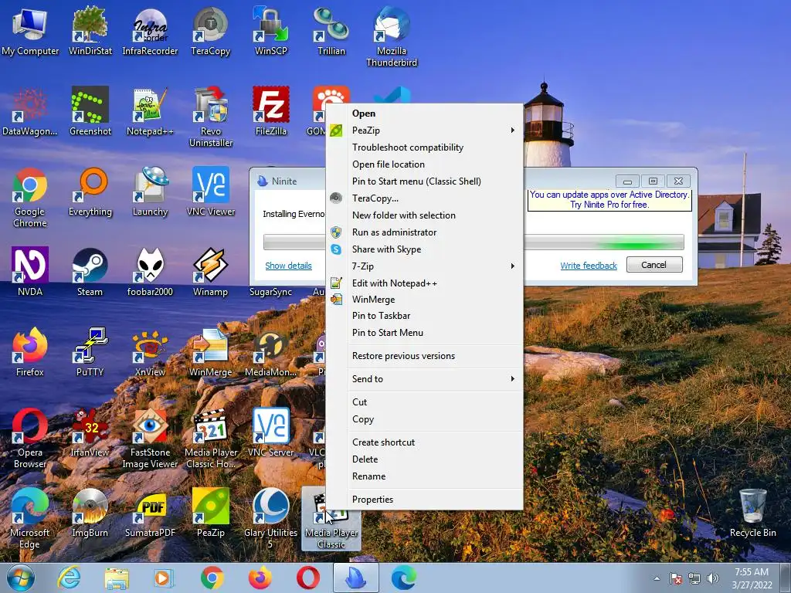Expand the PeaZip submenu
791x593 pixels.
click(424, 130)
